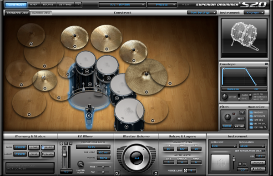Viewport: 273px width, 176px height.
Task: Preview the instrument with the speaker pad
Action: 220,163
